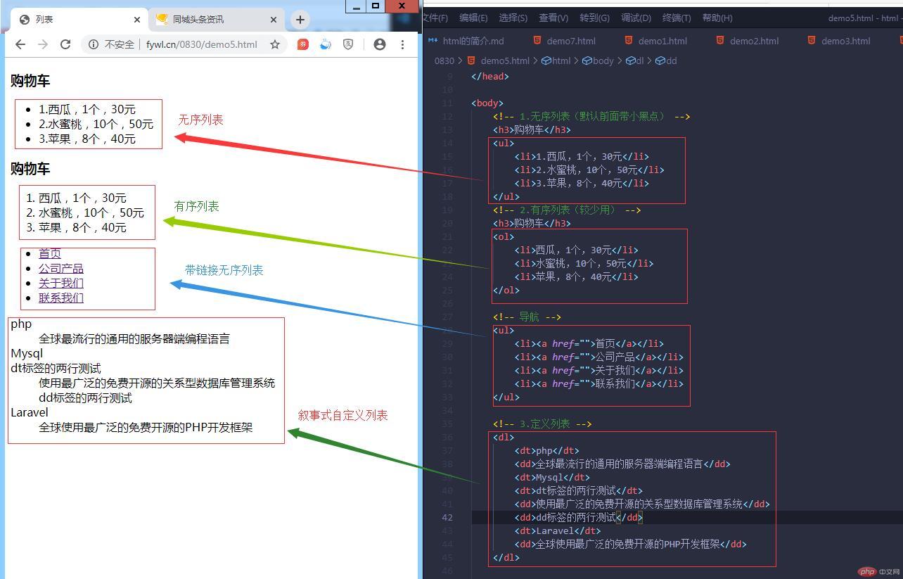Screen dimensions: 903x579
Task: Switch to demo7.html editor tab
Action: pos(565,41)
